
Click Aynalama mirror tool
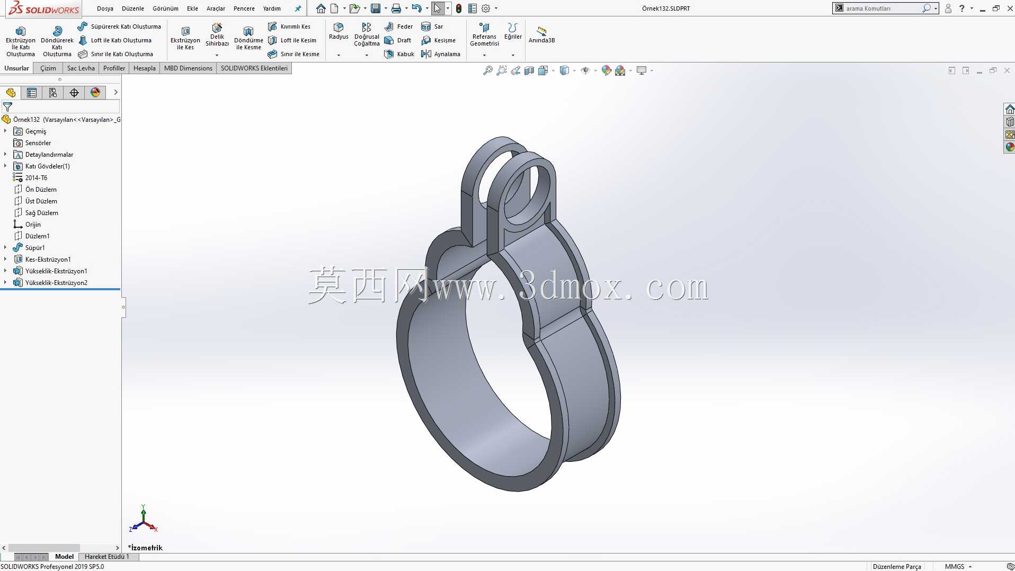pyautogui.click(x=441, y=54)
